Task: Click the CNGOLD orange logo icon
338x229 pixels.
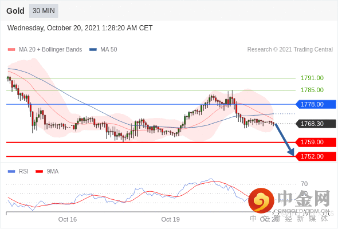Action: 261,200
